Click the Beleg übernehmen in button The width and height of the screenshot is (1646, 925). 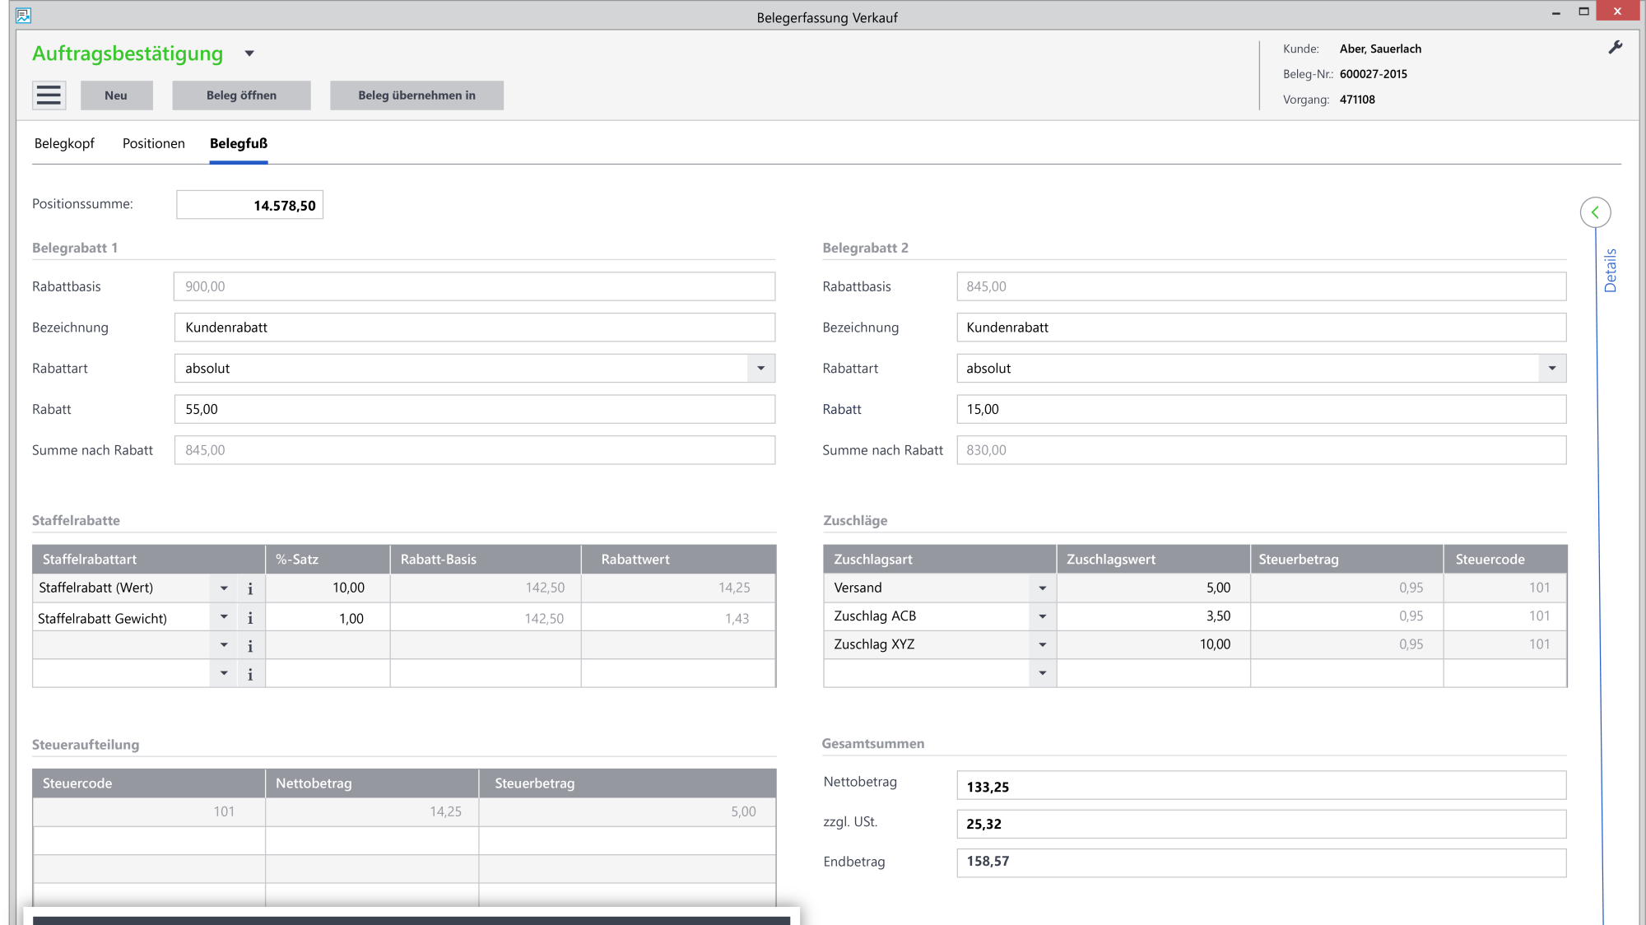coord(416,95)
